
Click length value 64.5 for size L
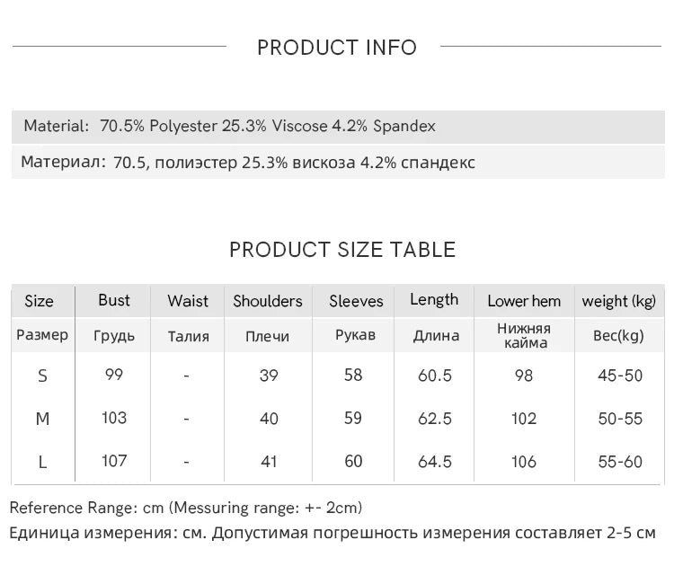(x=435, y=462)
